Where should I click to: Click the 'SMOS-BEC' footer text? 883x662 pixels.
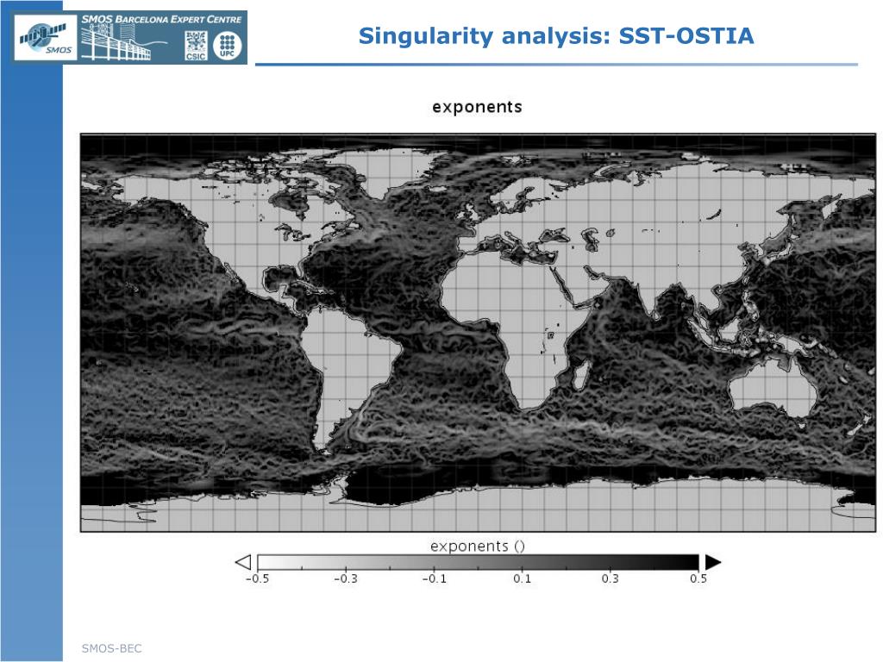[111, 648]
